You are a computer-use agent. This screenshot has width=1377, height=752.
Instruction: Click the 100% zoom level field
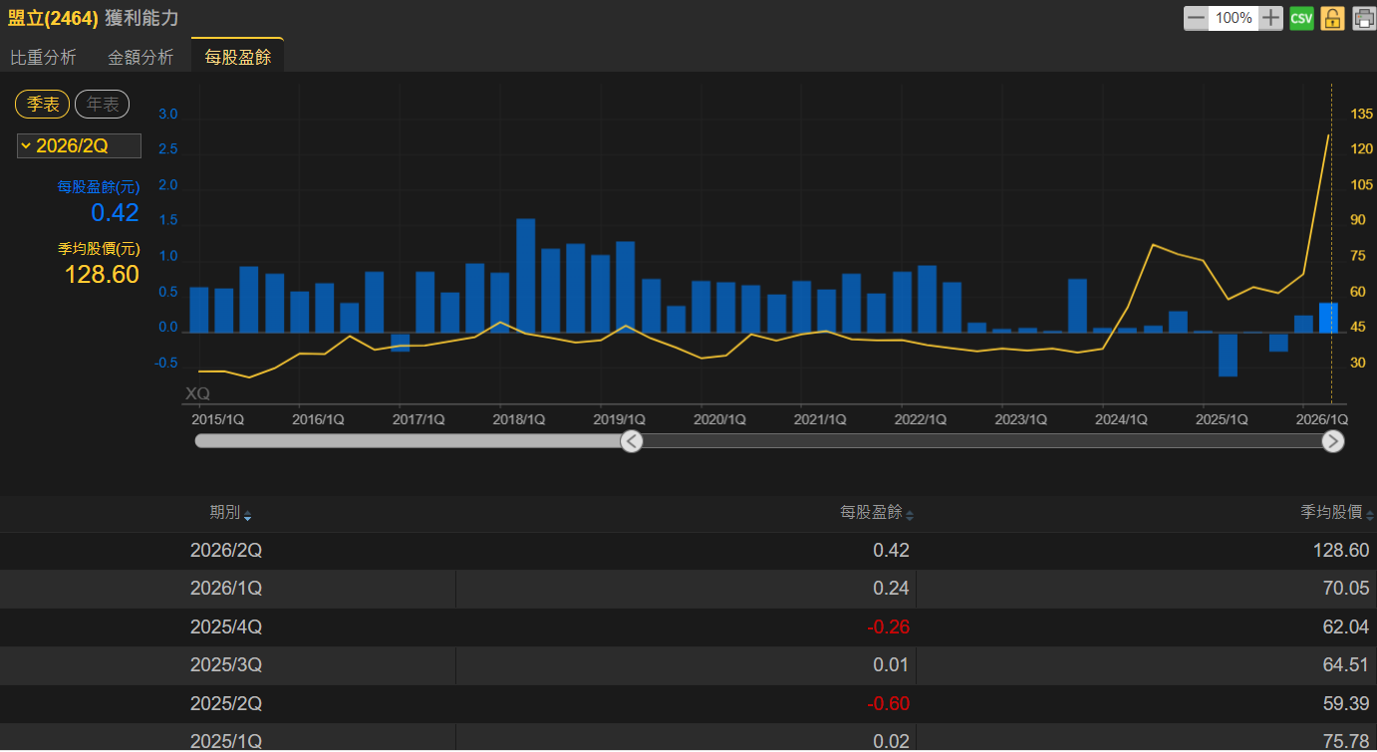(x=1234, y=18)
